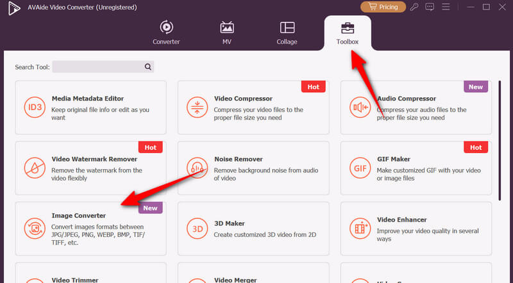Screen dimensions: 513x283
Task: Click the search magnifier icon
Action: pyautogui.click(x=148, y=67)
